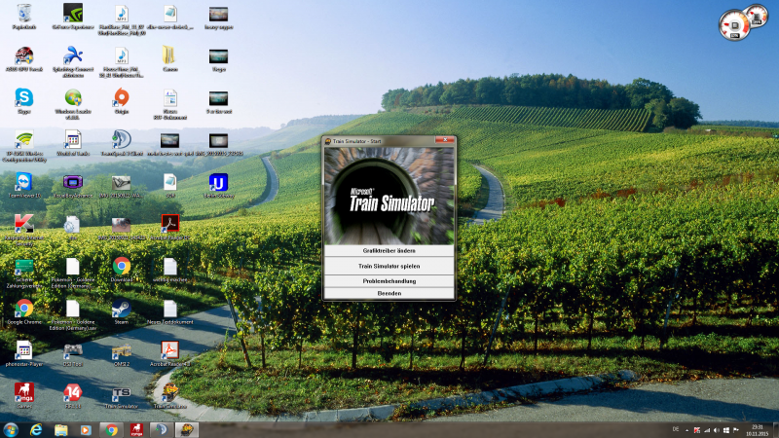
Task: Switch to mga games taskbar item
Action: point(136,430)
